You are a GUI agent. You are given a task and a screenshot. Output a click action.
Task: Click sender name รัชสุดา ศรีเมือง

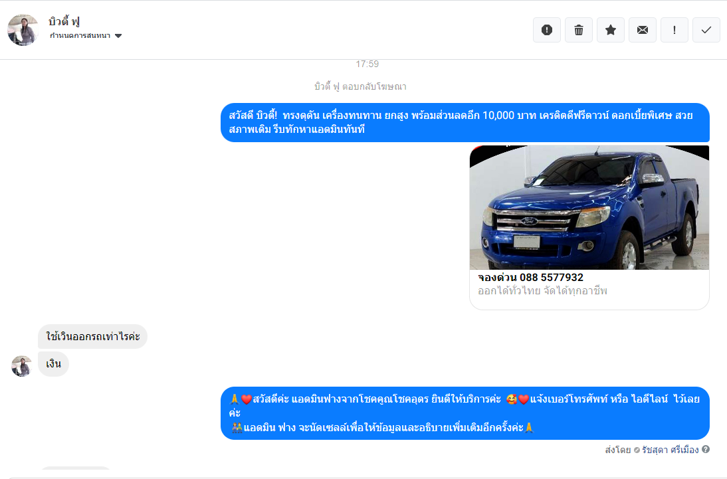point(670,450)
